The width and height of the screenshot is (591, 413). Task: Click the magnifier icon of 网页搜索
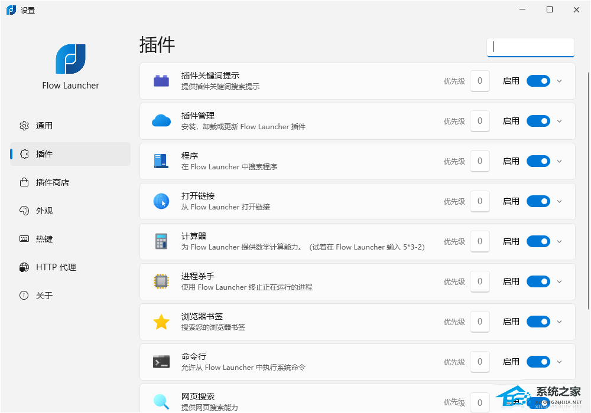coord(161,401)
